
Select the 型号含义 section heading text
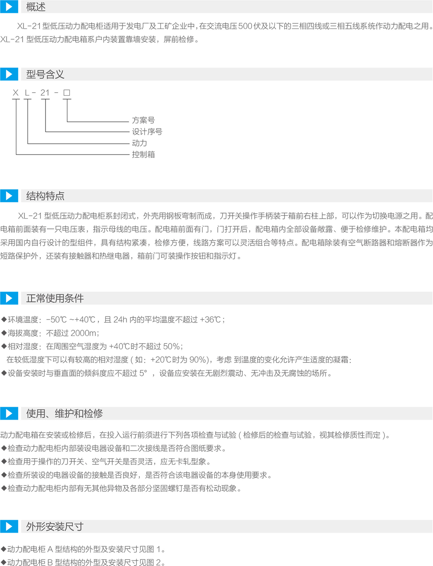pos(45,74)
